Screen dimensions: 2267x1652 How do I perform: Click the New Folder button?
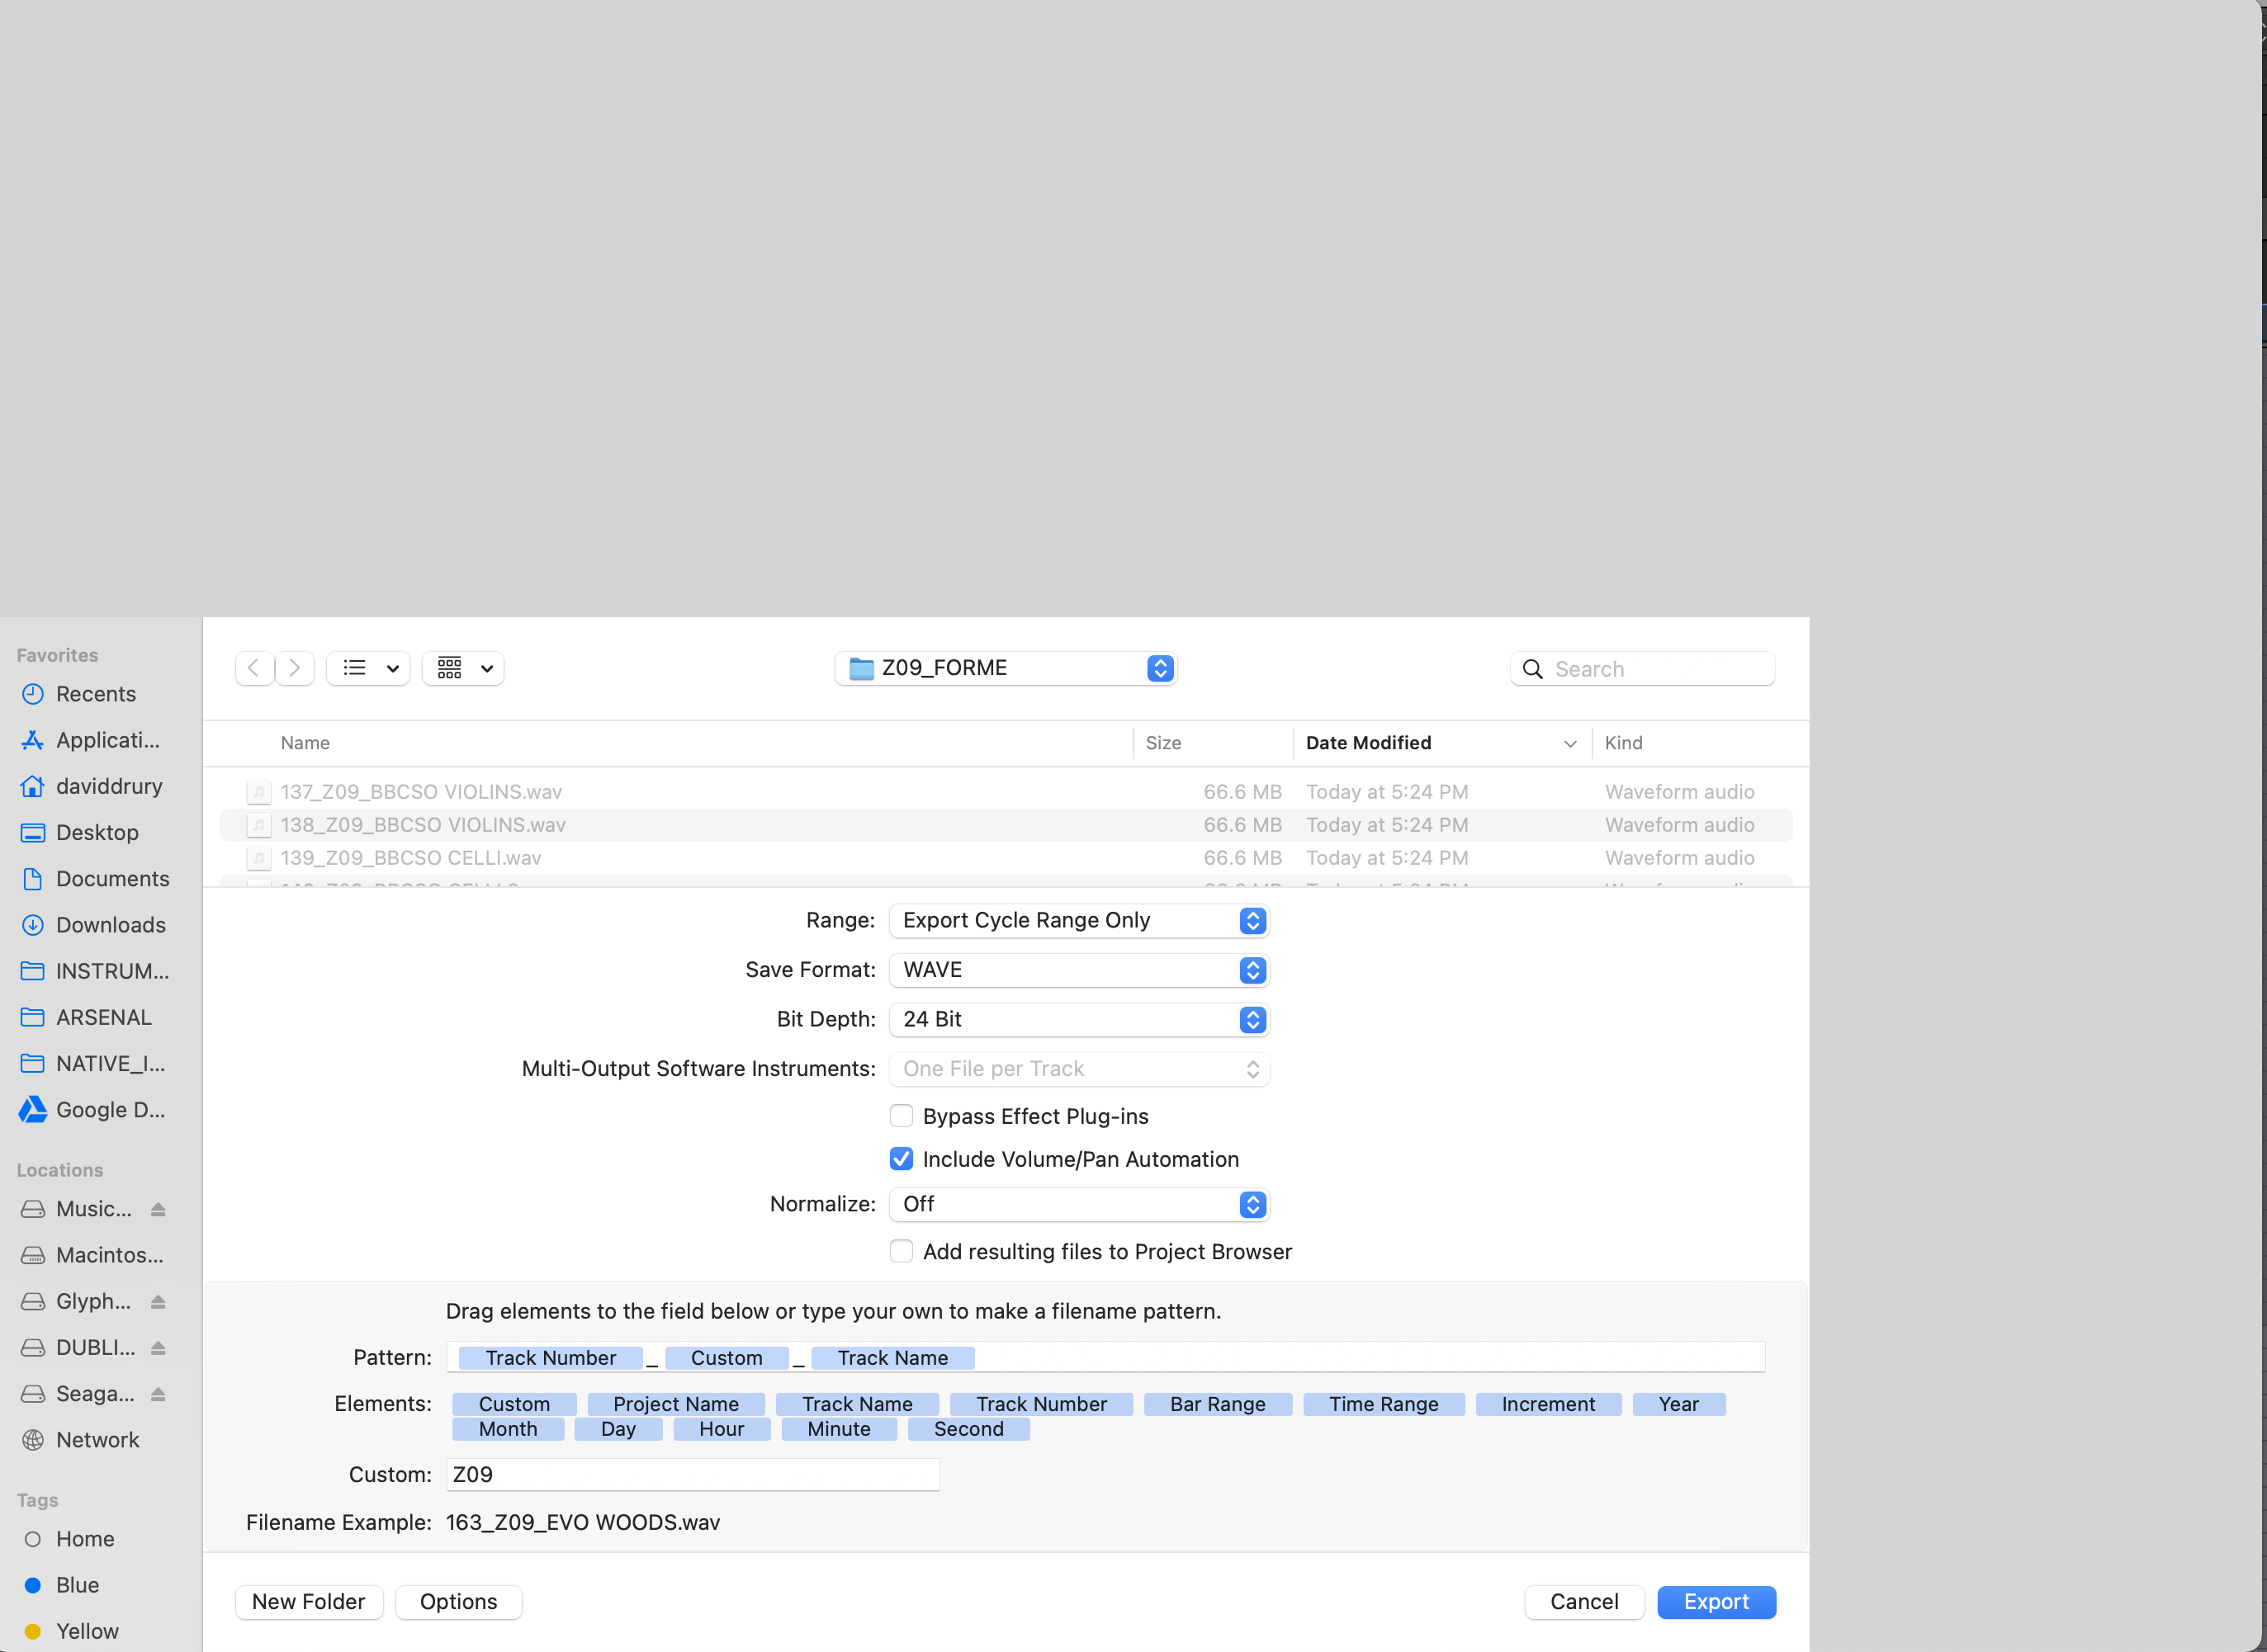coord(308,1602)
